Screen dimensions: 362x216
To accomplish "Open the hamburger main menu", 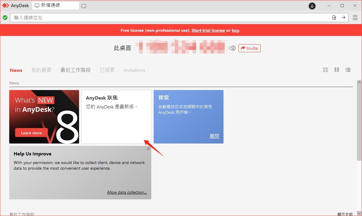I will (x=355, y=18).
